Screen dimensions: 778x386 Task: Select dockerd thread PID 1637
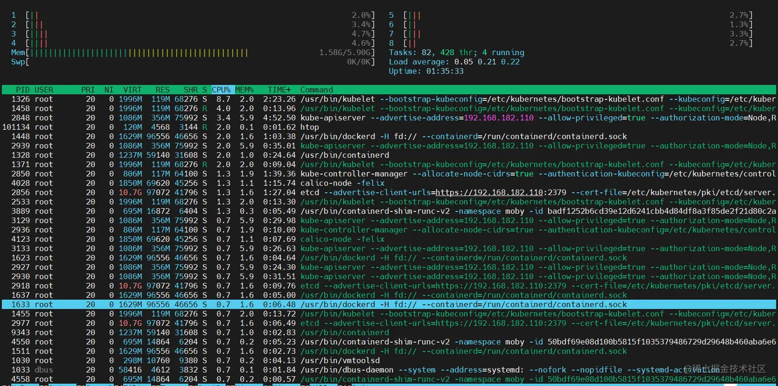pyautogui.click(x=389, y=295)
